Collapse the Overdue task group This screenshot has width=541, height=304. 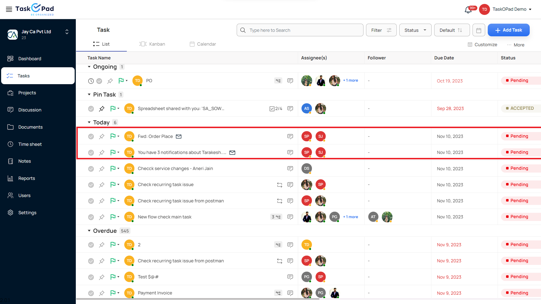pyautogui.click(x=89, y=231)
